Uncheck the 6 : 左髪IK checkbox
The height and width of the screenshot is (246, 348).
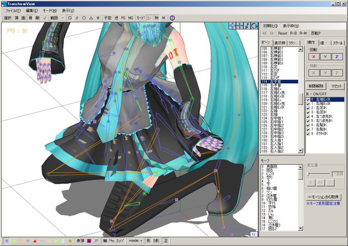pos(308,125)
